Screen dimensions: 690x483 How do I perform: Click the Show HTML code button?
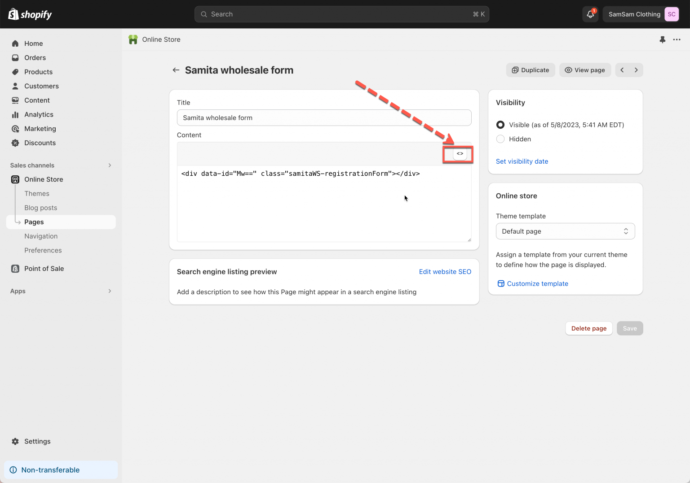tap(460, 154)
